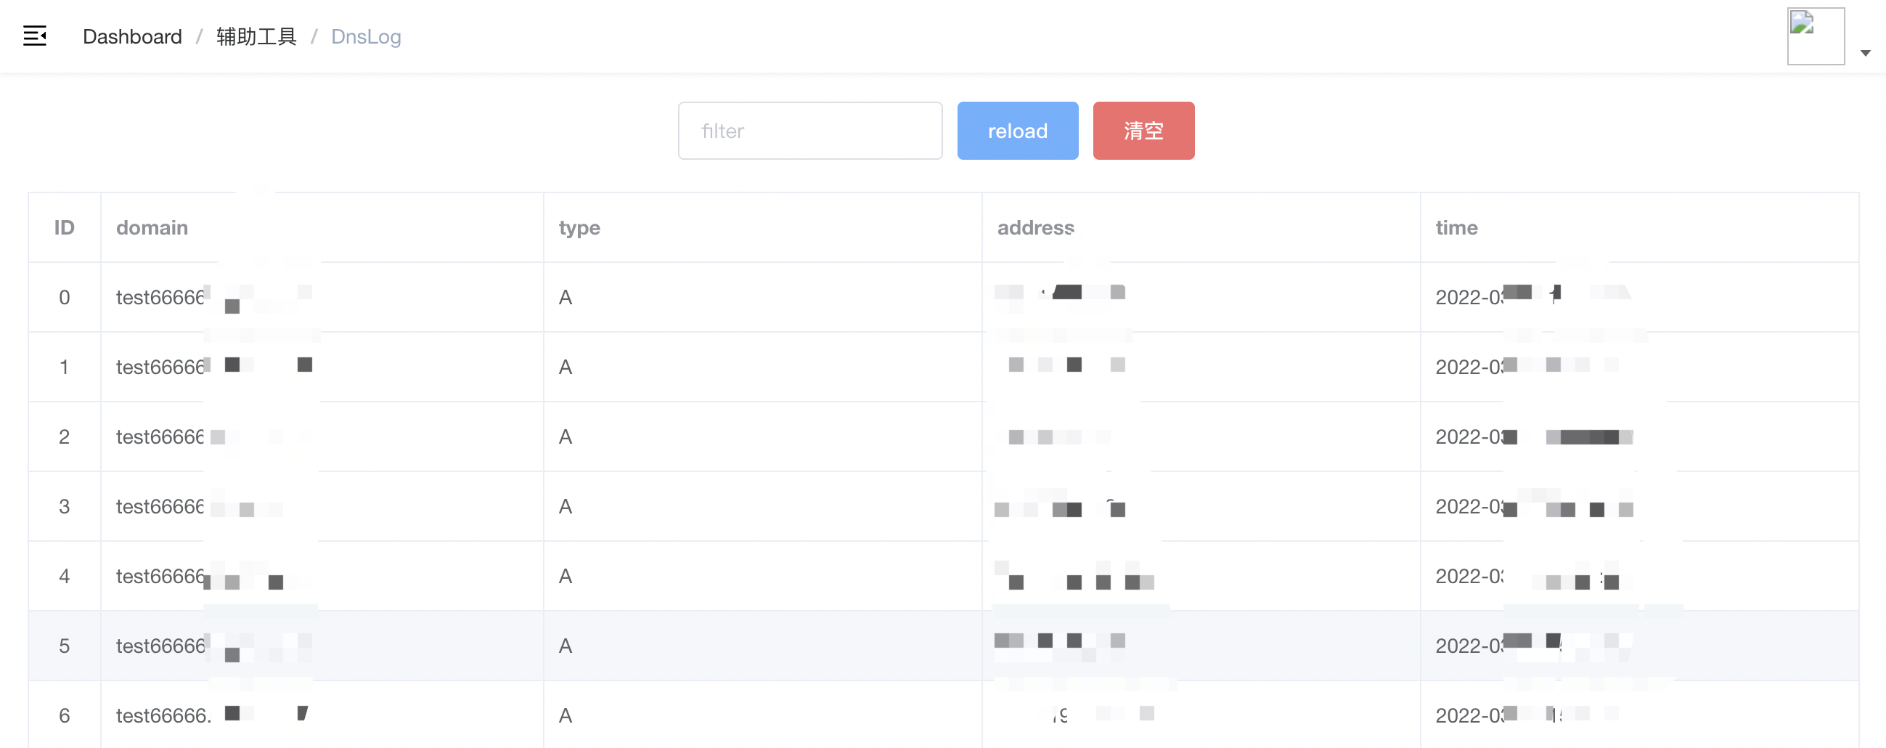
Task: Select the DnsLog breadcrumb
Action: tap(366, 36)
